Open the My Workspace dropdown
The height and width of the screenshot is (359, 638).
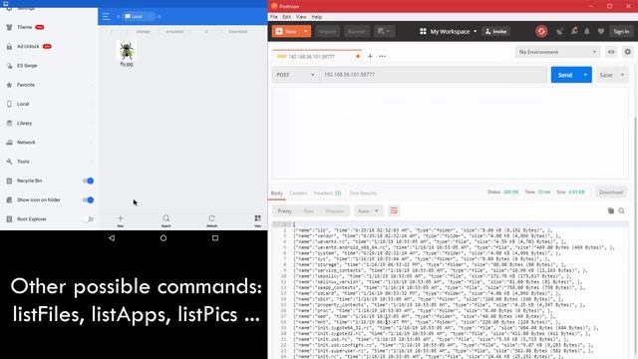click(448, 31)
